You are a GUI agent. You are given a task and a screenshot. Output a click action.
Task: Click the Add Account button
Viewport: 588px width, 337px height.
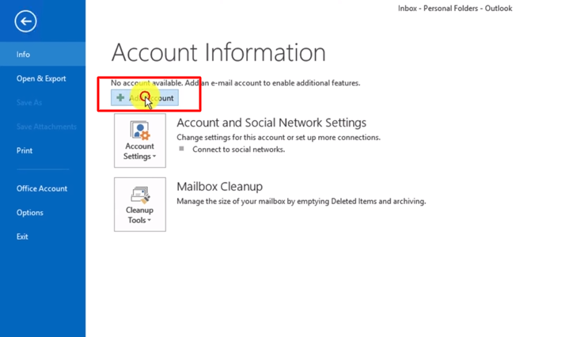pos(145,98)
